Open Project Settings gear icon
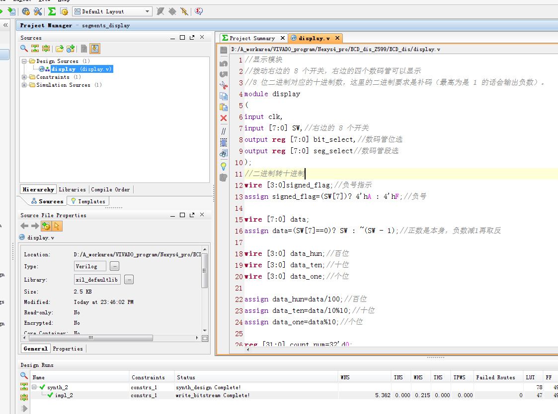This screenshot has height=414, width=558. point(26,11)
